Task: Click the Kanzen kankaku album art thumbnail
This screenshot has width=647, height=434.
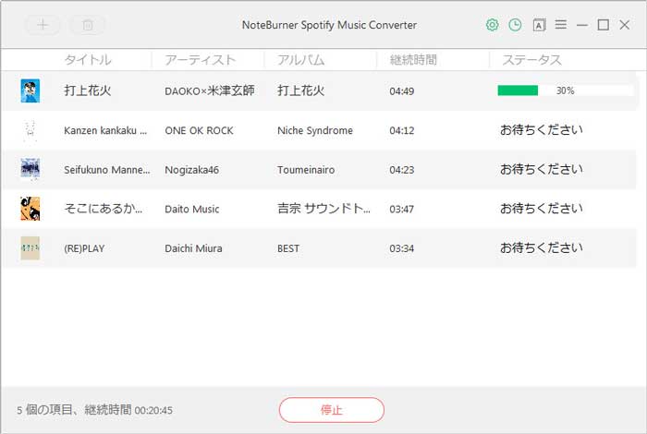Action: click(31, 130)
